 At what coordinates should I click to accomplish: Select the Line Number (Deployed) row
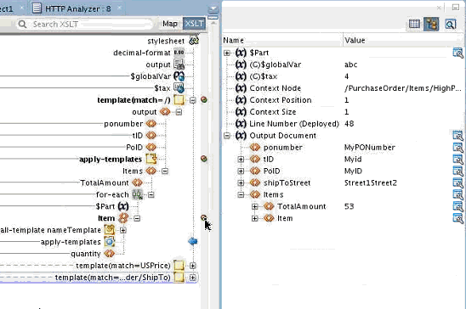click(343, 124)
